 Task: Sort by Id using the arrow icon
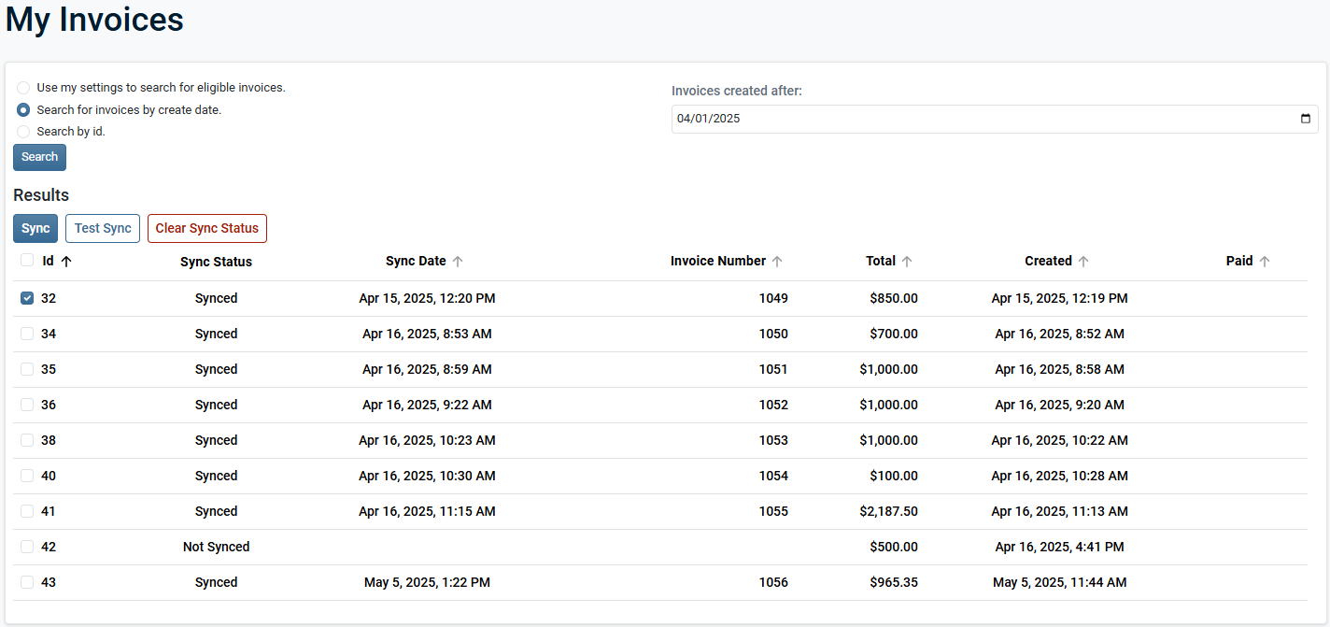click(66, 262)
